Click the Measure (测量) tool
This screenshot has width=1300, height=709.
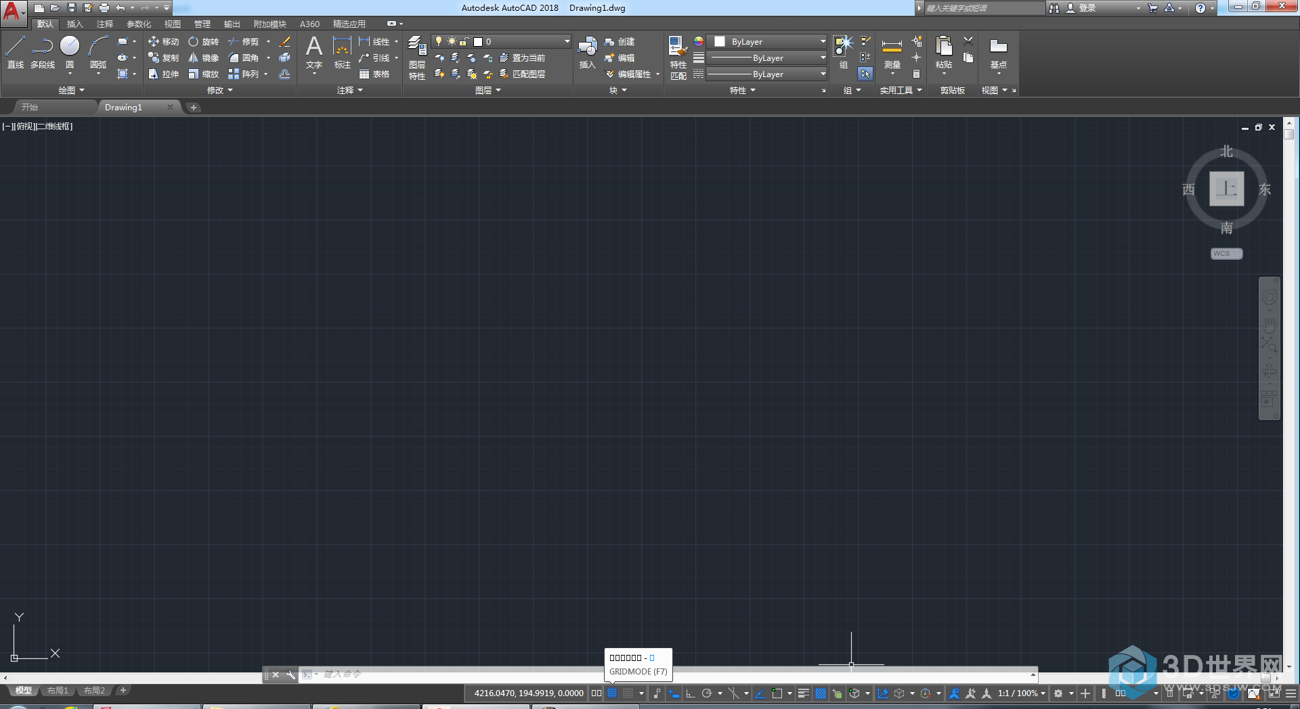click(x=892, y=53)
